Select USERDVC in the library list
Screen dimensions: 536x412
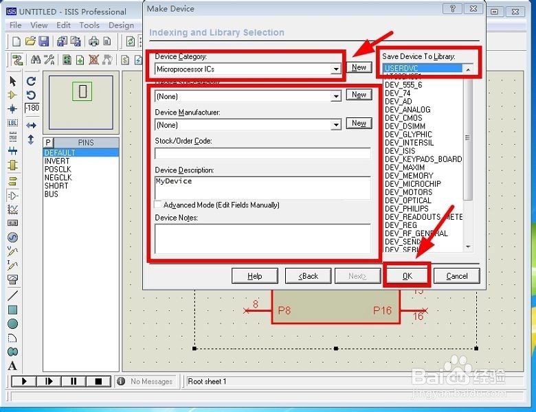click(423, 68)
